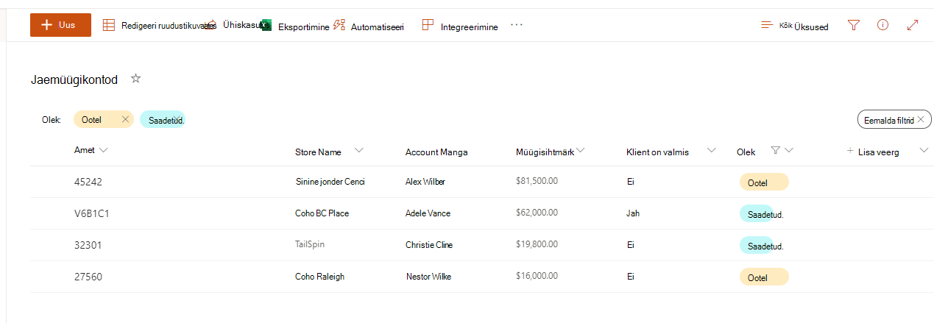This screenshot has width=934, height=323.
Task: Expand the Klient on valmis column dropdown
Action: pyautogui.click(x=711, y=150)
